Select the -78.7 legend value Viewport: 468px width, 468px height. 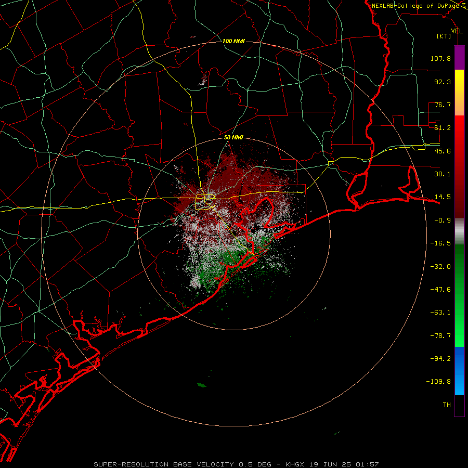click(x=440, y=336)
